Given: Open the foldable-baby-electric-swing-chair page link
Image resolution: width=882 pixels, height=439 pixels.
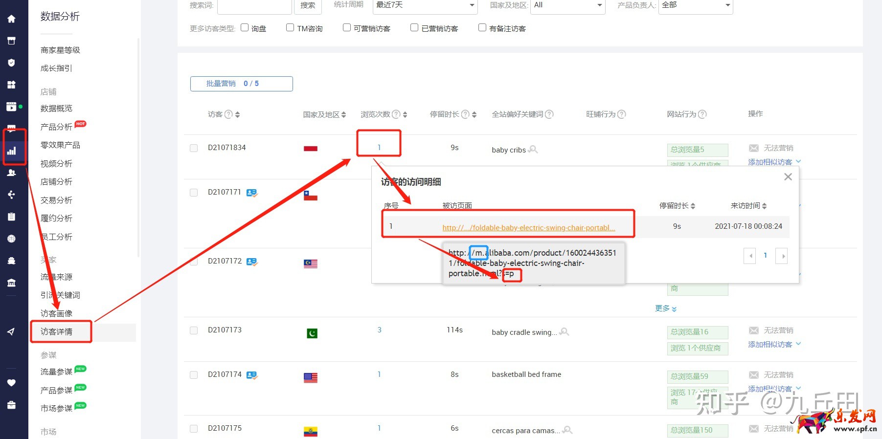Looking at the screenshot, I should click(x=528, y=227).
